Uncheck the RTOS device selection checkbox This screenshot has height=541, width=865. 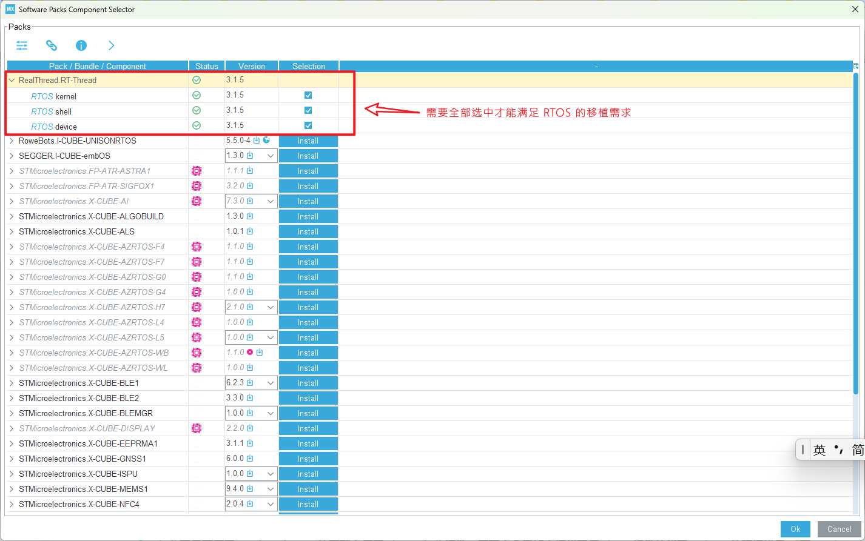point(308,125)
